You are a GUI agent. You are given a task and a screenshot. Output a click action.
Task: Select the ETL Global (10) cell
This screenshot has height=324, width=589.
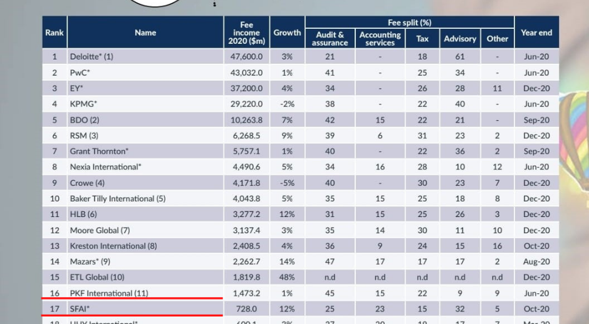[145, 277]
